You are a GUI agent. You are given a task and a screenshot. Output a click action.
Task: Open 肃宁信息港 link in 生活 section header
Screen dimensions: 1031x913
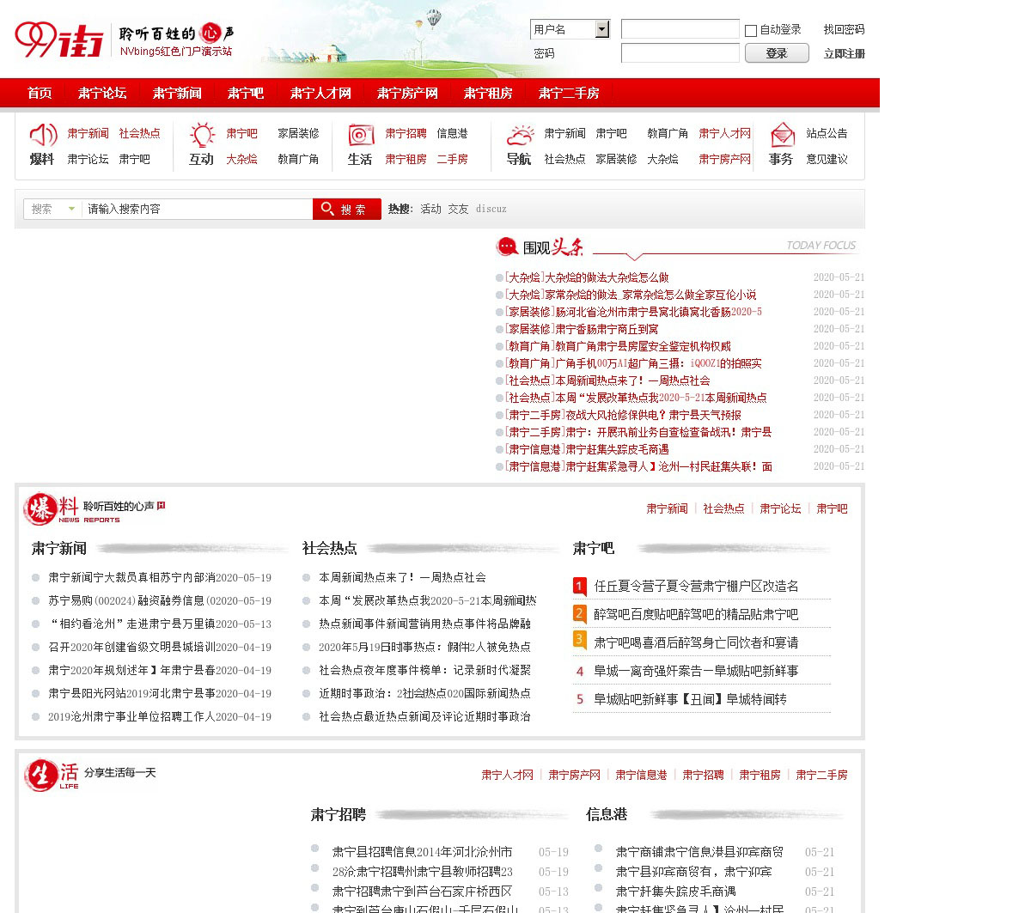(641, 775)
